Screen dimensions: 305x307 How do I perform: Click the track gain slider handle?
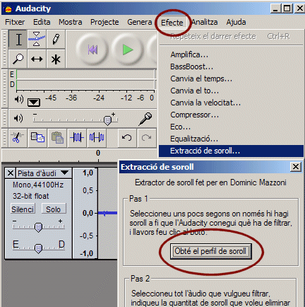click(38, 227)
